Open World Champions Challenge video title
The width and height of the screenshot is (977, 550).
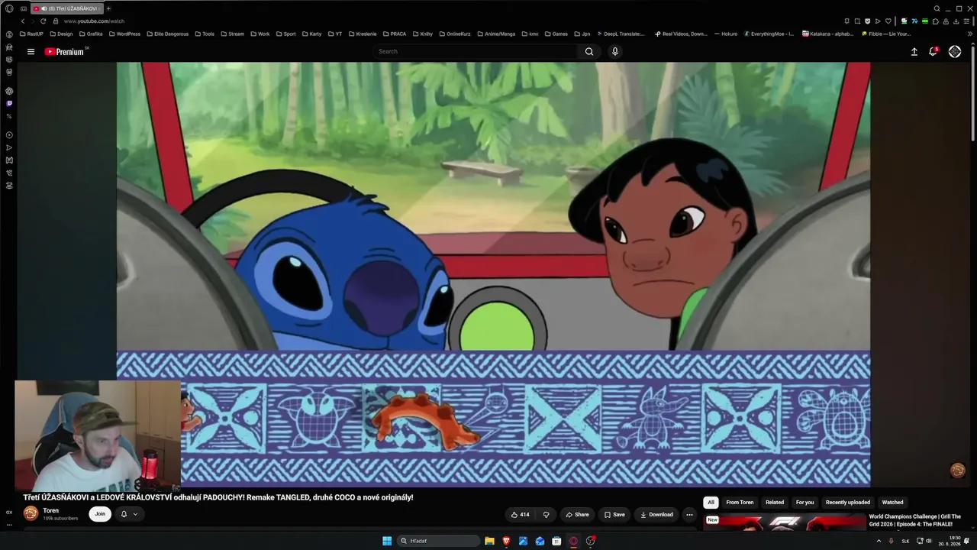[x=915, y=520]
